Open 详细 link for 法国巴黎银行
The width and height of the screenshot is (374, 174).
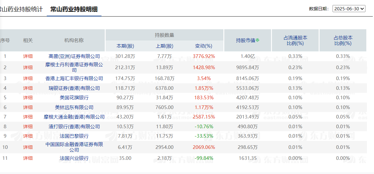point(28,136)
